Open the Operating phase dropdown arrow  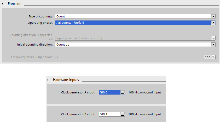click(x=213, y=23)
